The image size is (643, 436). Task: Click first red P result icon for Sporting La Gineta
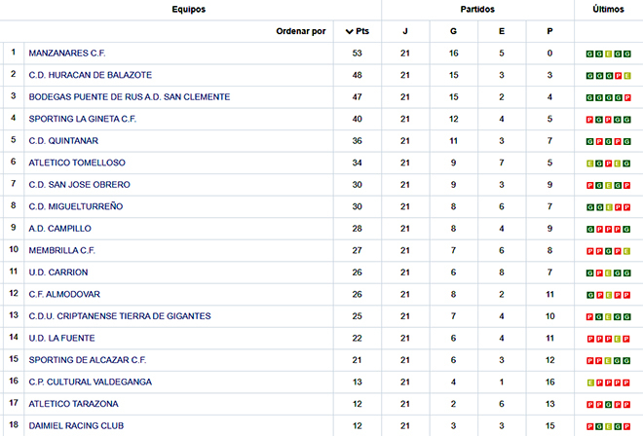(x=589, y=120)
